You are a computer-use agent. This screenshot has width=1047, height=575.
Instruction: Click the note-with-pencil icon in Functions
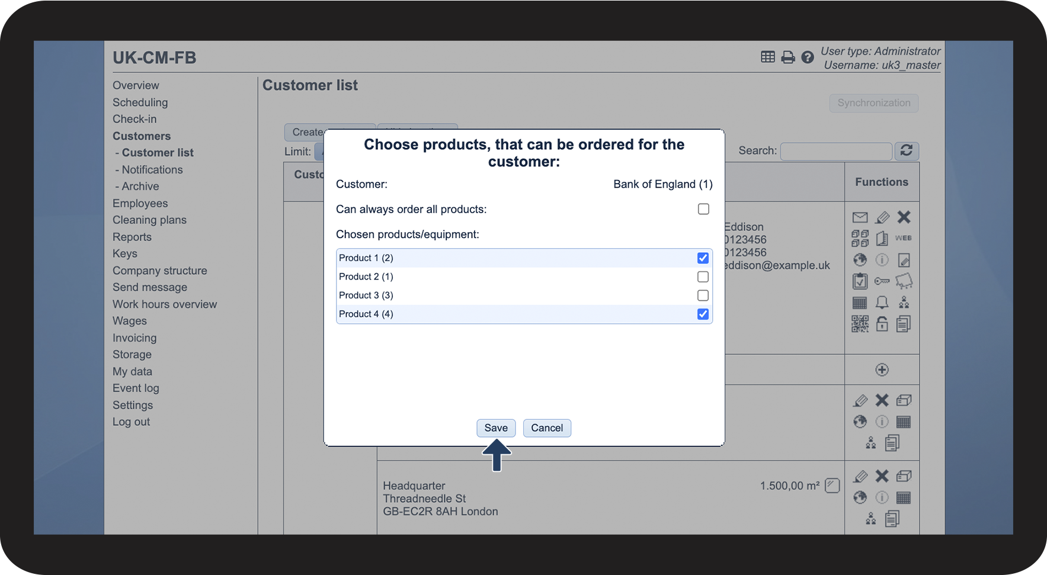tap(904, 260)
